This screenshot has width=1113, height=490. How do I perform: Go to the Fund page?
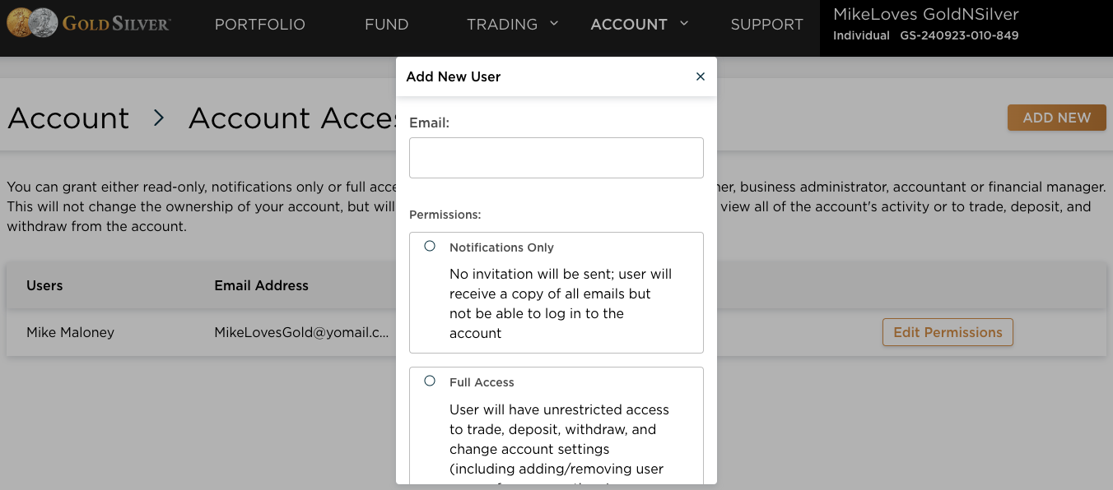pos(386,25)
